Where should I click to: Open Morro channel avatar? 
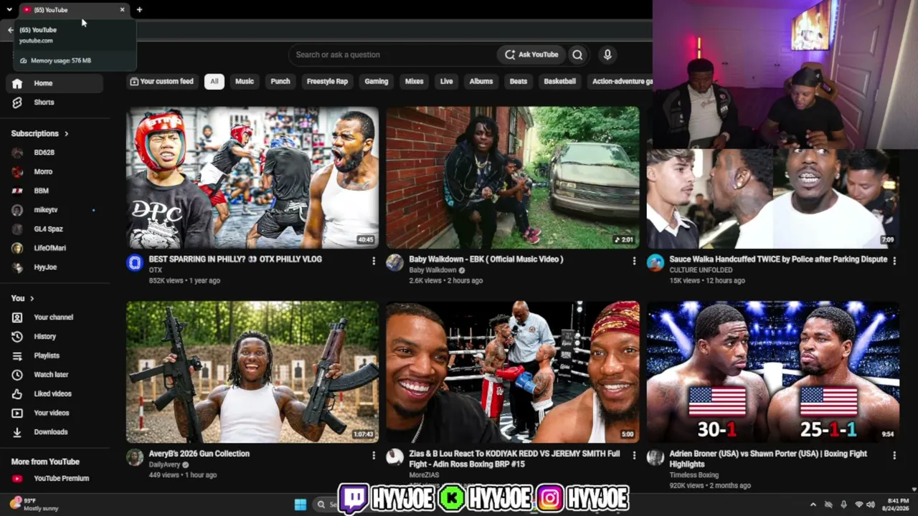[17, 172]
